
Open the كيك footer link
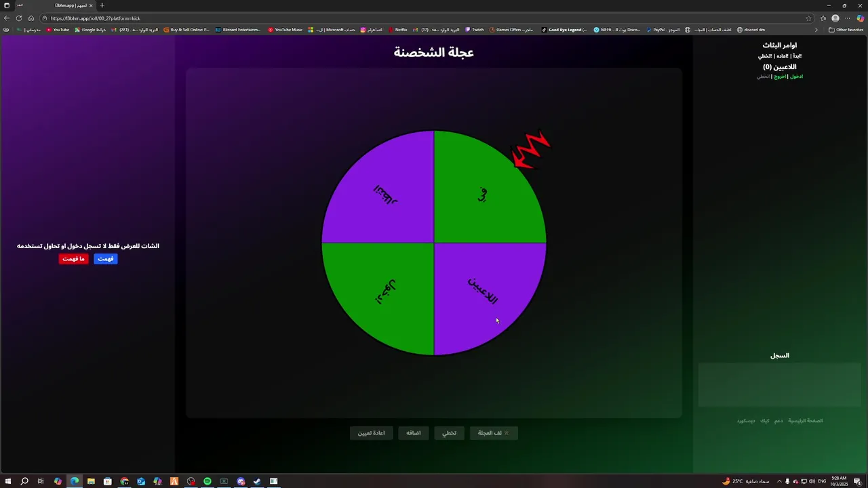765,421
